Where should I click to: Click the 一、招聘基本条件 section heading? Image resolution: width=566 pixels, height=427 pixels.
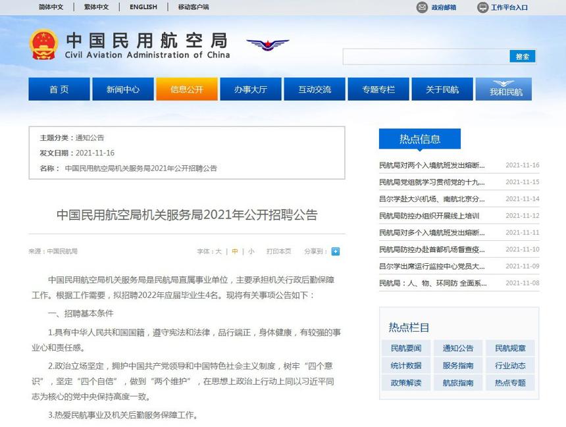(x=80, y=313)
